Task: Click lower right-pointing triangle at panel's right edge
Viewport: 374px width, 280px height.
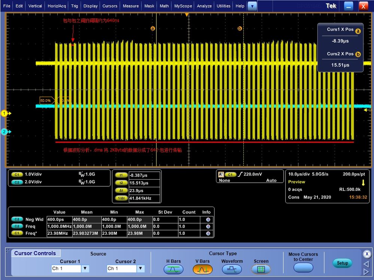Action: tap(367, 272)
